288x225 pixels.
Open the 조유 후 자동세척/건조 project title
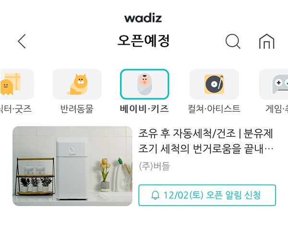(206, 141)
